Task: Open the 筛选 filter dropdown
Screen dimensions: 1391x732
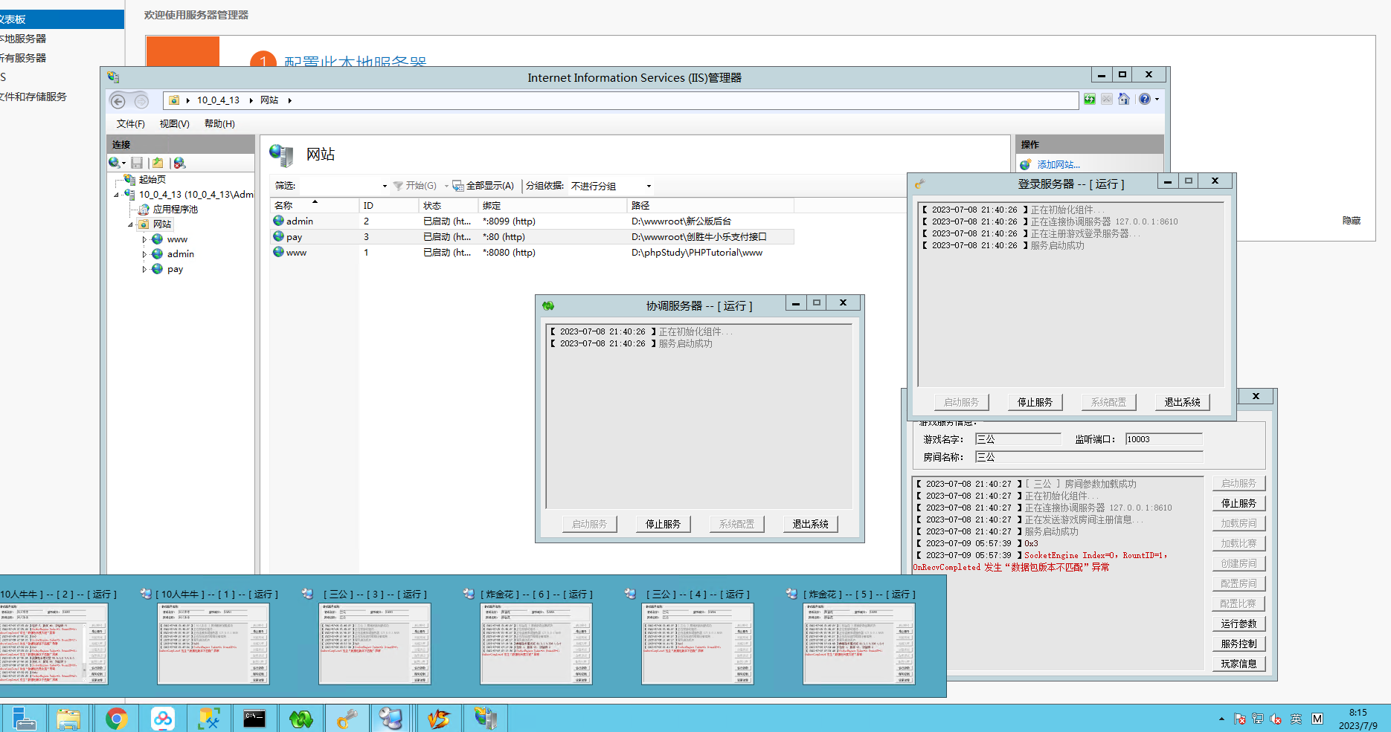Action: click(x=343, y=186)
